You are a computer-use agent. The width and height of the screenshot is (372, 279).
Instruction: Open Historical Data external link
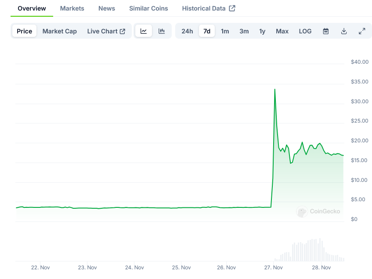(209, 8)
